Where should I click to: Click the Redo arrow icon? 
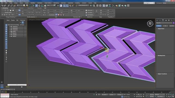(x=5, y=5)
